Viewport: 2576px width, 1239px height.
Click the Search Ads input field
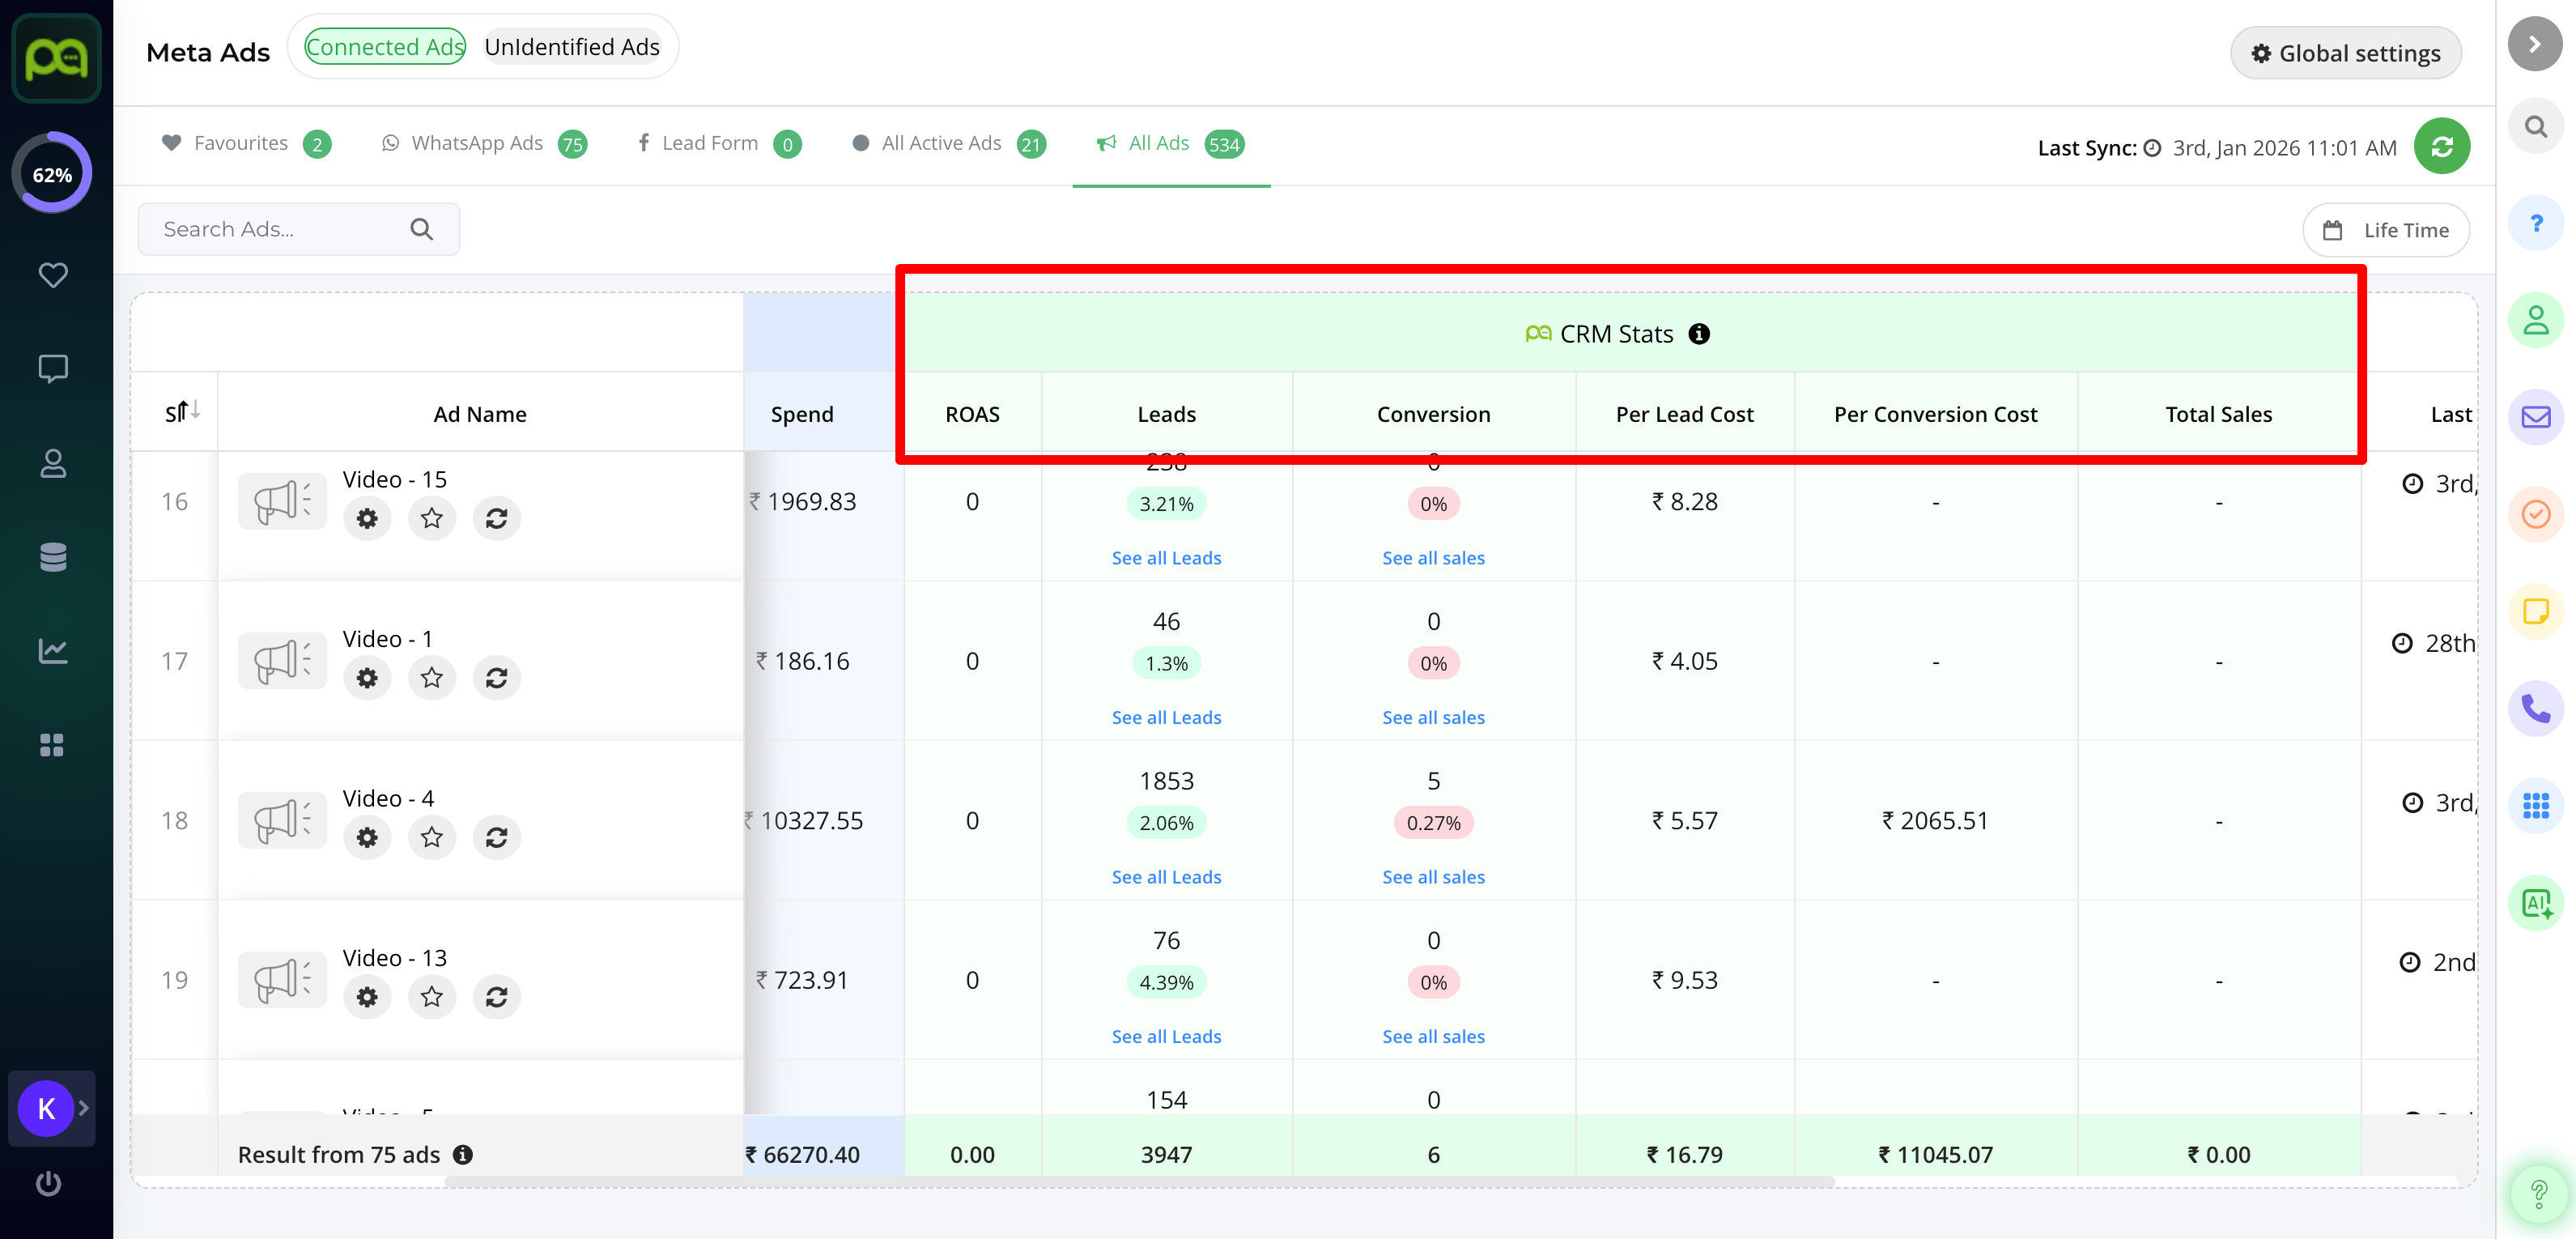click(280, 229)
